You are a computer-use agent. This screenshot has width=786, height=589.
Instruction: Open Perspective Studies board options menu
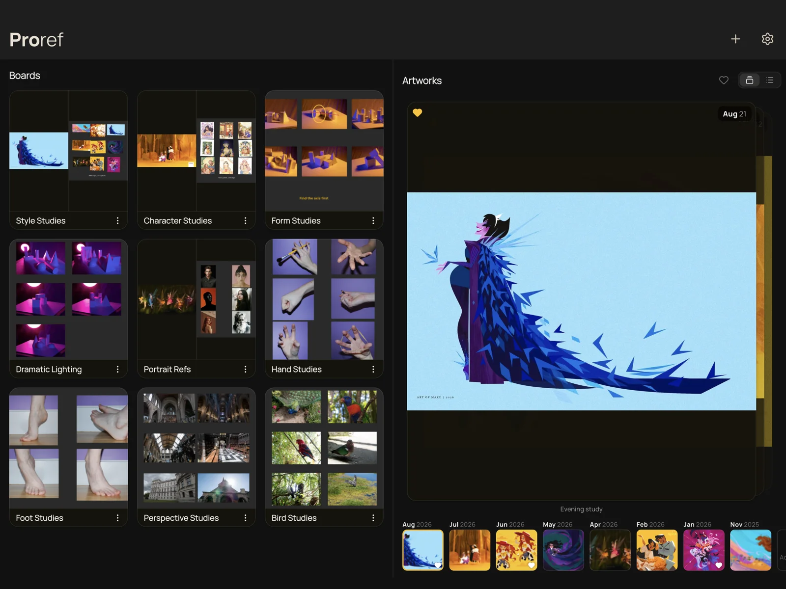(x=245, y=518)
